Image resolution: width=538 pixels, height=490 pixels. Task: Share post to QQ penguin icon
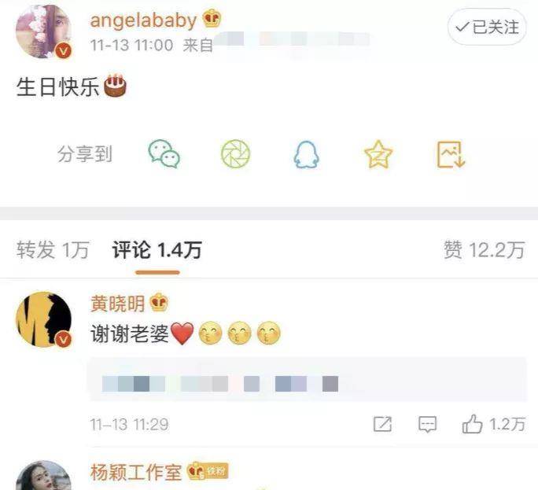click(306, 155)
